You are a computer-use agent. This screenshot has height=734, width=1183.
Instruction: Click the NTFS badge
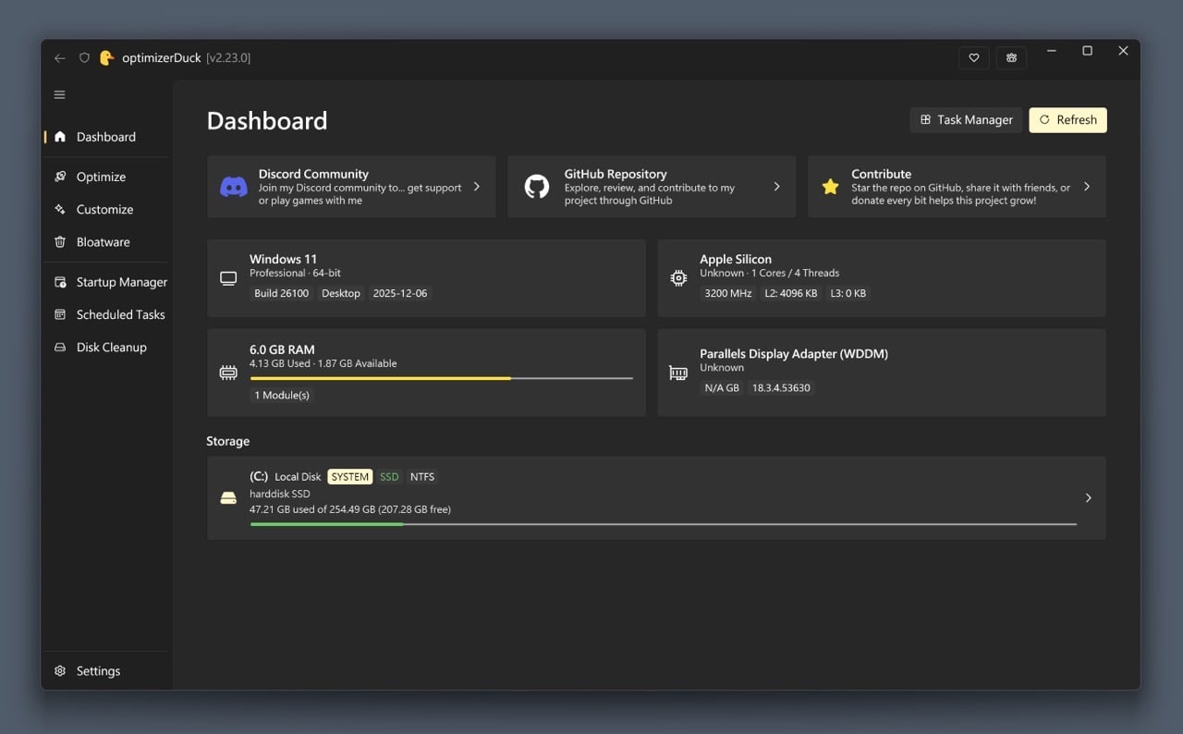tap(422, 477)
